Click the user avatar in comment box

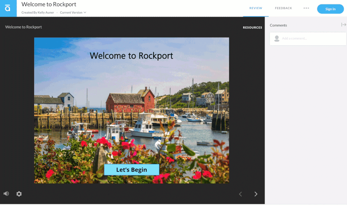click(277, 38)
